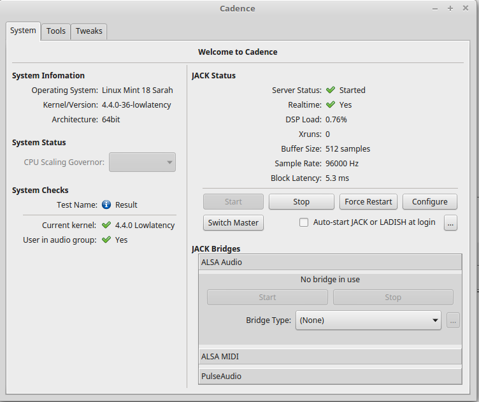This screenshot has width=479, height=402.
Task: Switch to the Tools tab
Action: 56,31
